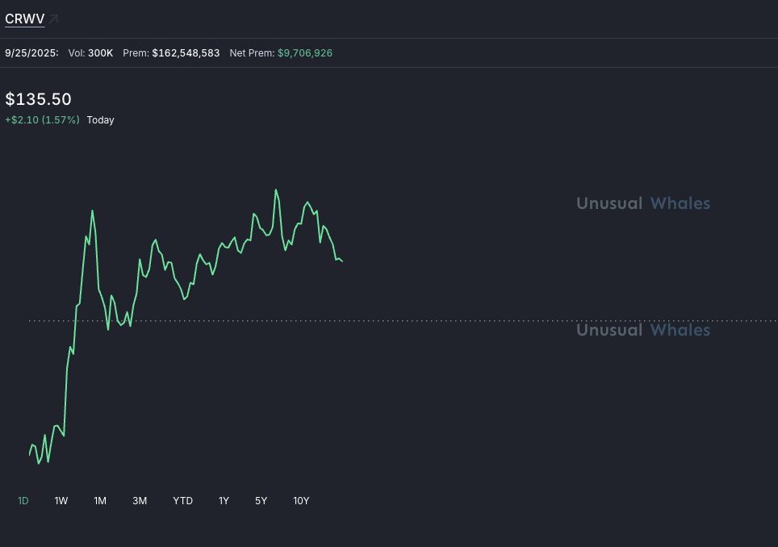Switch chart to 1M range

pyautogui.click(x=100, y=501)
